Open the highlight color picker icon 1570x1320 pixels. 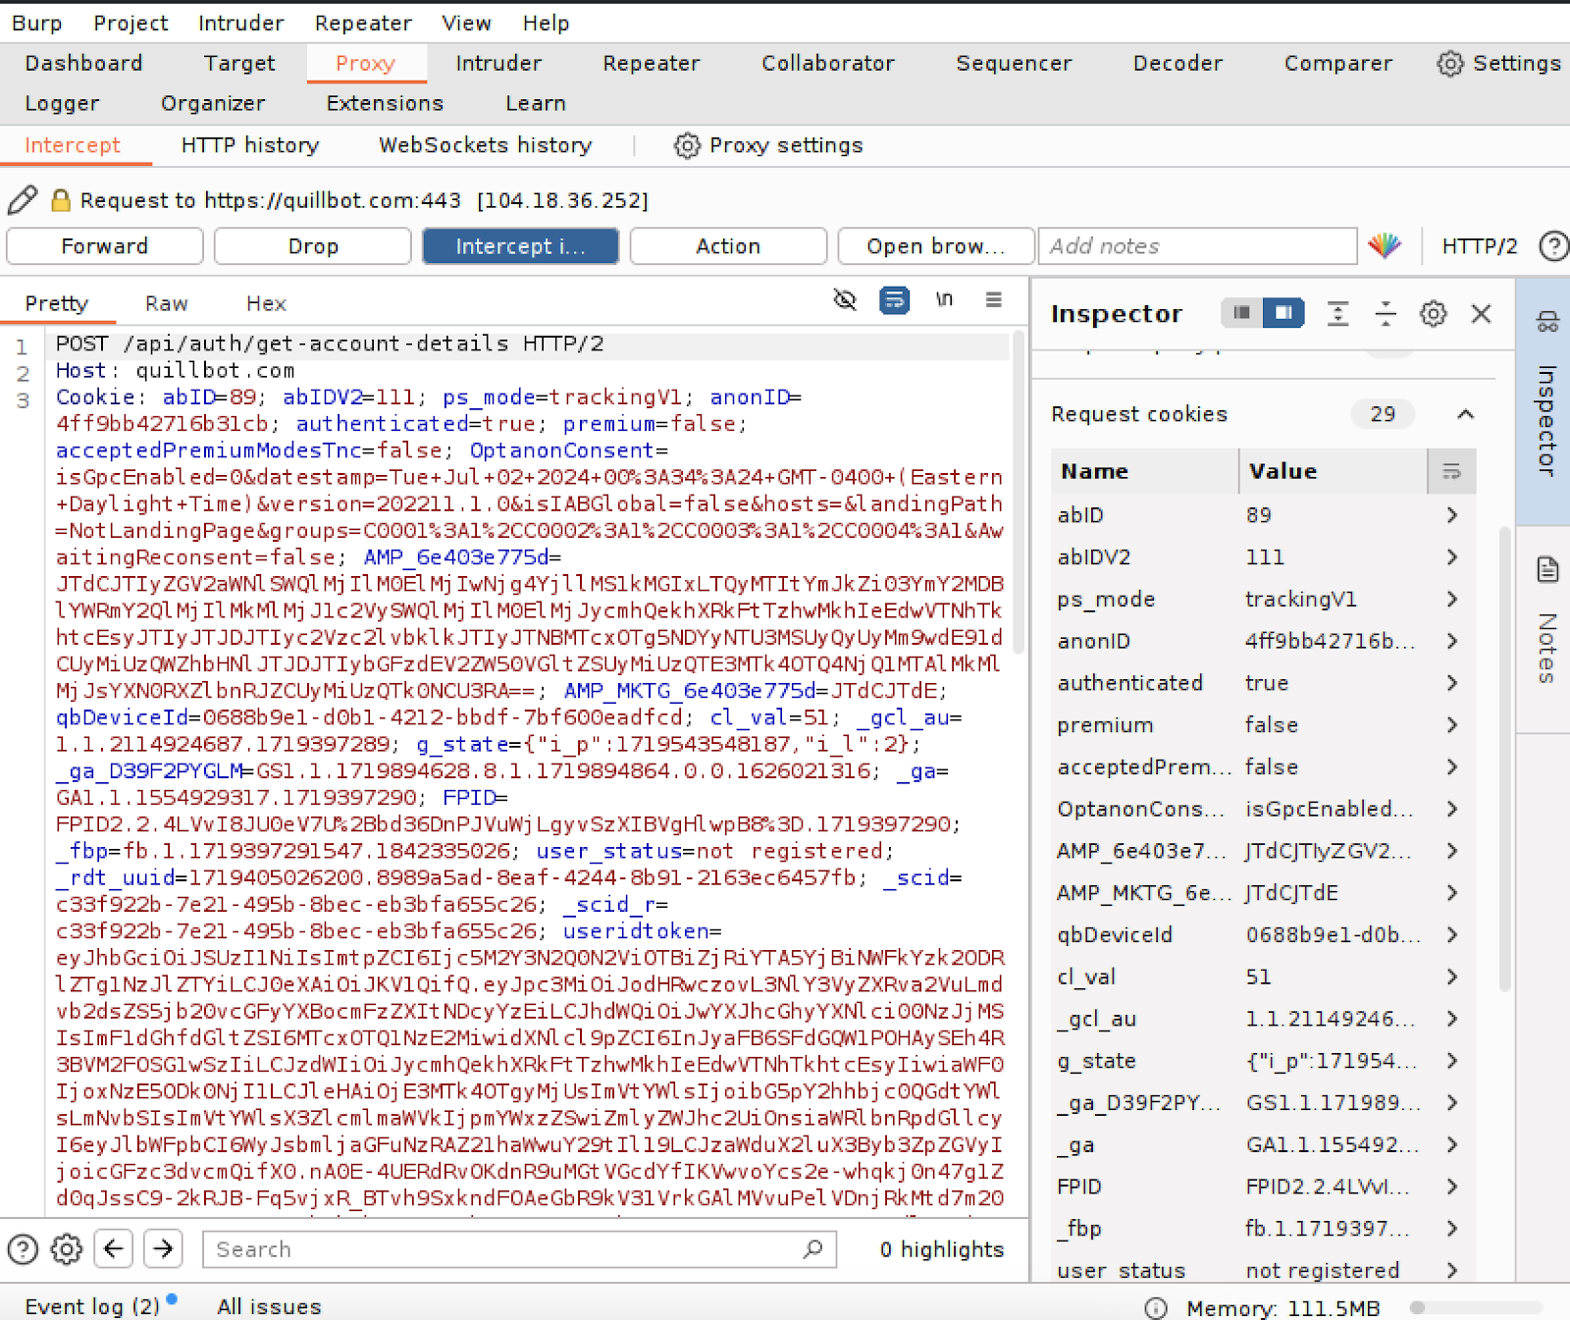coord(1385,245)
